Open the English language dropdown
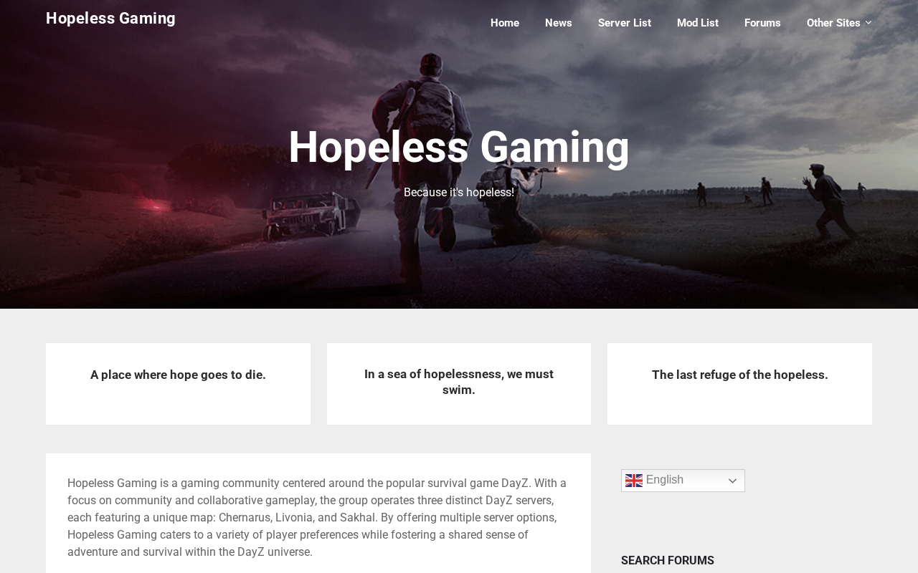 (x=683, y=481)
